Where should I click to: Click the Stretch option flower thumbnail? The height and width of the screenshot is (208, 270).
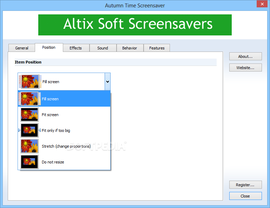[x=29, y=146]
